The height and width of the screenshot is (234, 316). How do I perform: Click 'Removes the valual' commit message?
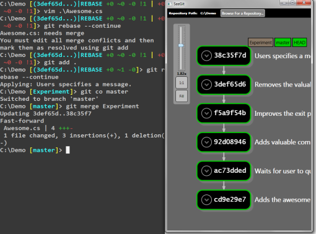[x=283, y=85]
